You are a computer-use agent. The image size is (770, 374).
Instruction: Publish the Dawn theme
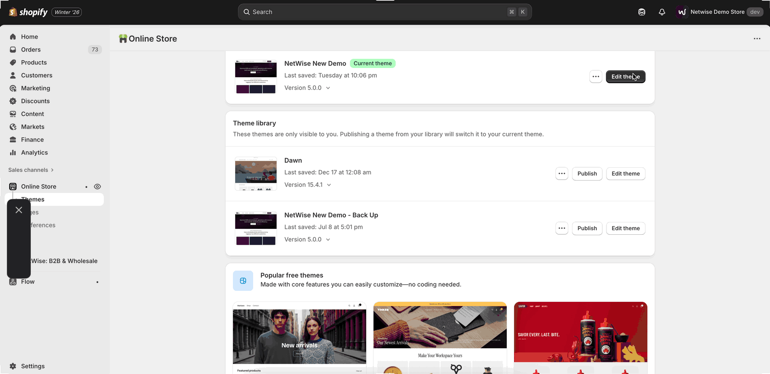point(587,174)
